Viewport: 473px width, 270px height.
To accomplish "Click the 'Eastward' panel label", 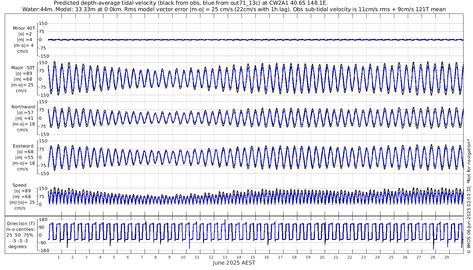I will pyautogui.click(x=23, y=146).
